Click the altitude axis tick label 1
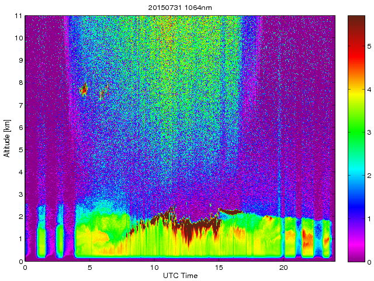 [20, 239]
